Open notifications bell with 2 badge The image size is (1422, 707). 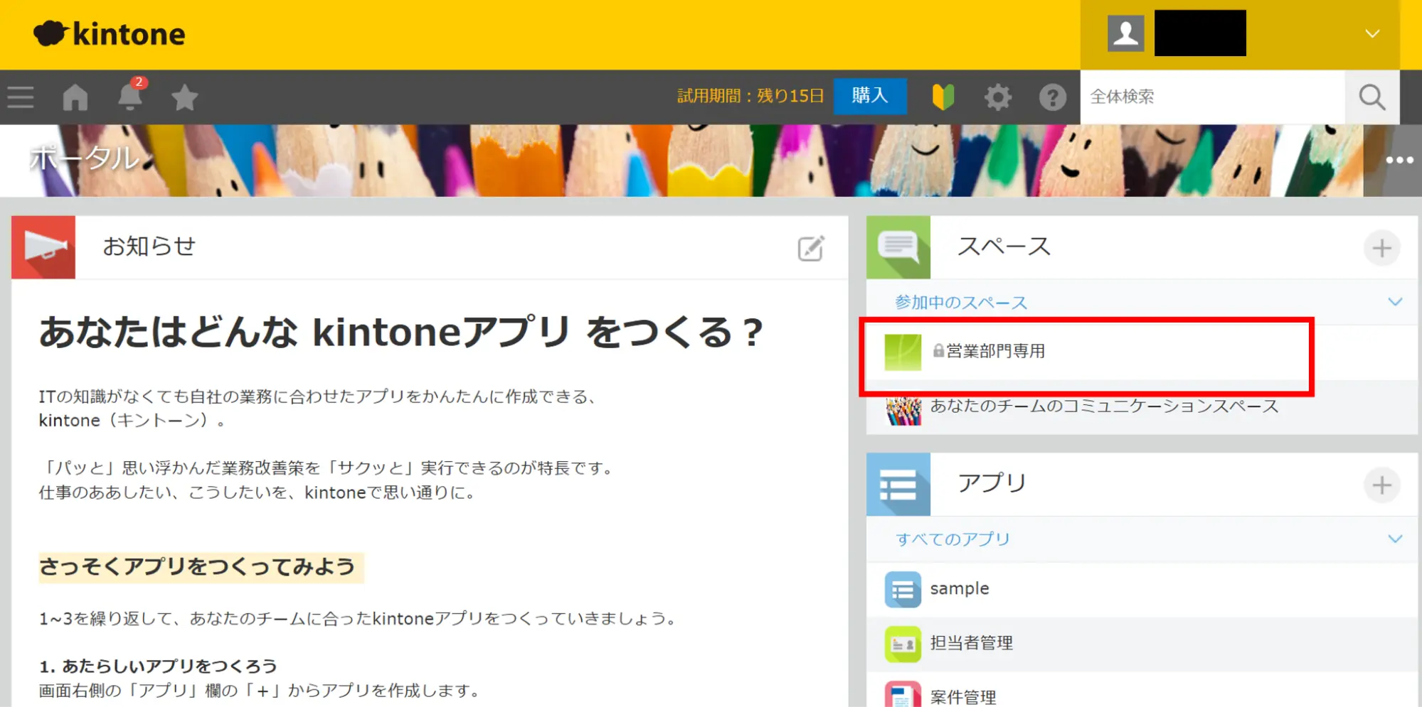(129, 97)
